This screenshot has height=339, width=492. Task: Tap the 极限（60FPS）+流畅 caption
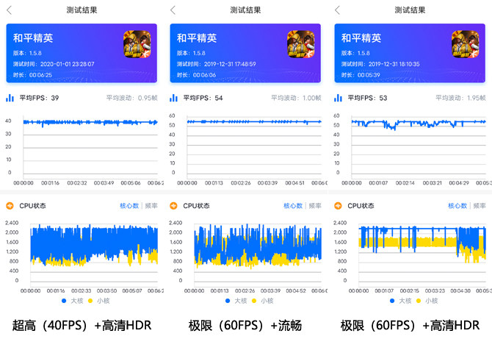245,325
